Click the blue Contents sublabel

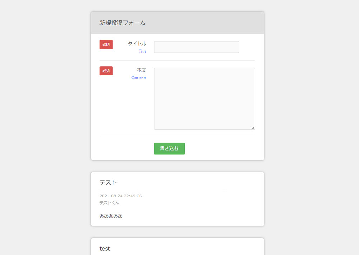coord(139,78)
